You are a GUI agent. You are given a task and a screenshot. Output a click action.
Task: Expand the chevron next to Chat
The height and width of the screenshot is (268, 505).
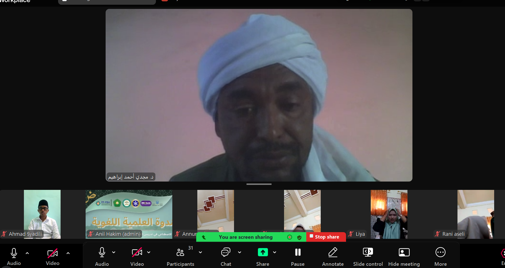[240, 252]
